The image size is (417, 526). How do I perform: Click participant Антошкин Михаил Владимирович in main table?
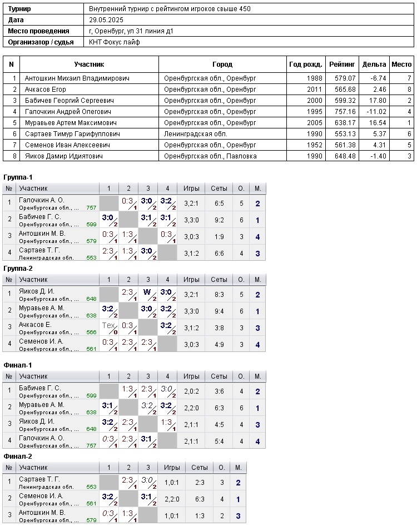[77, 78]
